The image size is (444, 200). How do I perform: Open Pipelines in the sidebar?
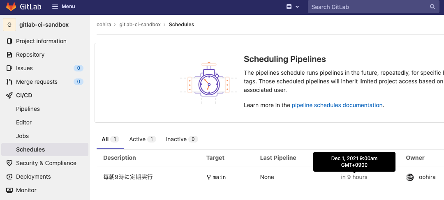[x=28, y=109]
